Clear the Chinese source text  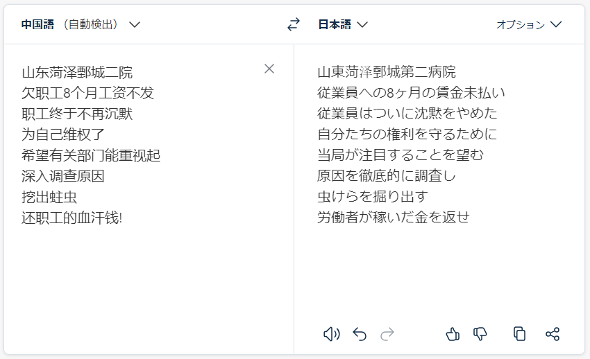pos(269,69)
